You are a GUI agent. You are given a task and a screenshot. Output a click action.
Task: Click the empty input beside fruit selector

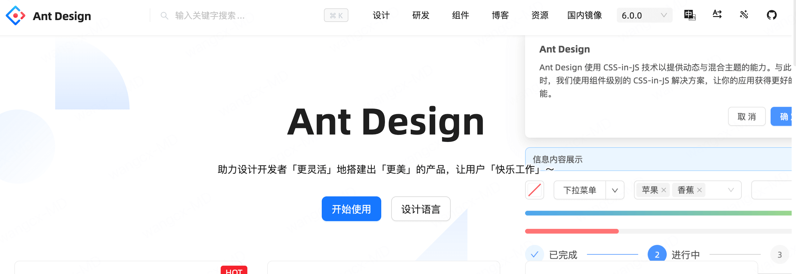tap(772, 190)
